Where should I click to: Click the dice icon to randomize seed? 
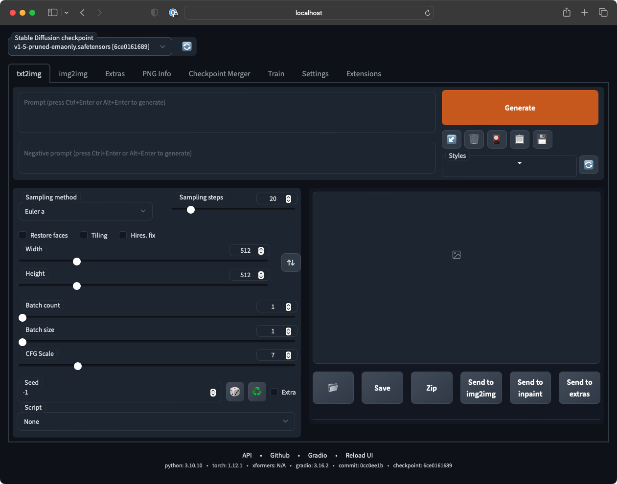click(x=235, y=392)
